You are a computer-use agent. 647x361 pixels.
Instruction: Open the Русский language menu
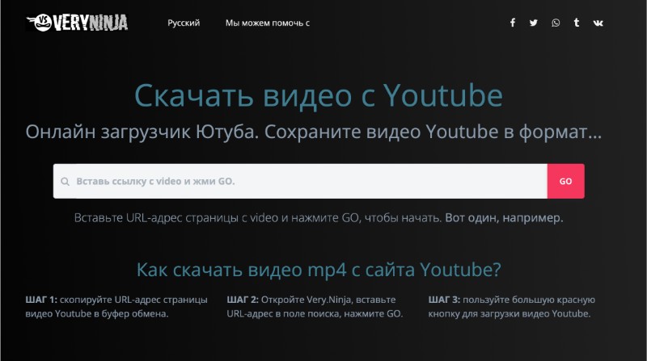(x=184, y=23)
